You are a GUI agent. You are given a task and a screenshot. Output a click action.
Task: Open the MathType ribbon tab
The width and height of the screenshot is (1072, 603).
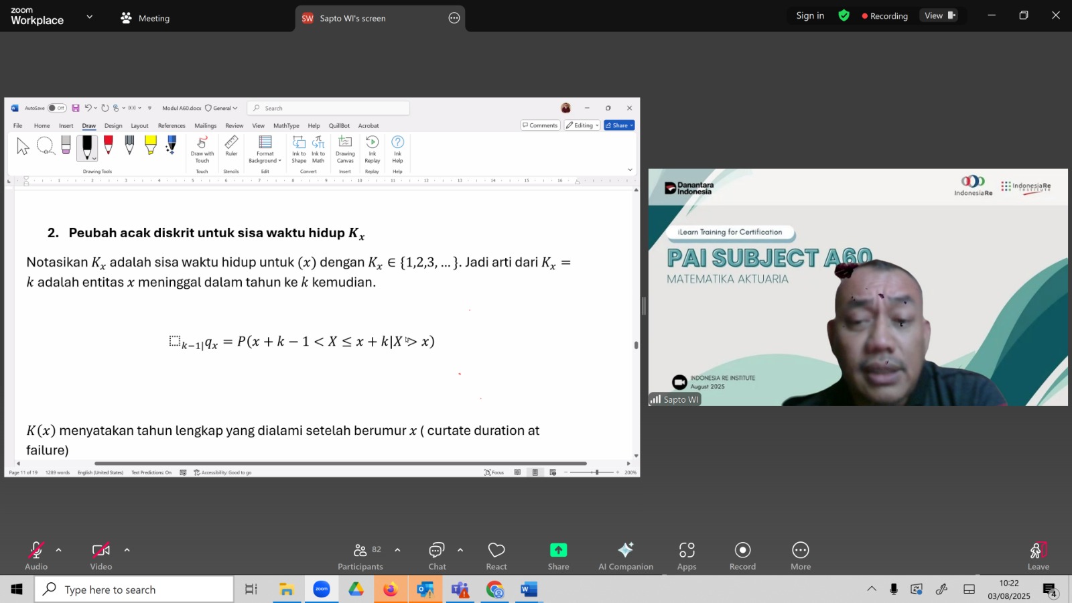286,126
